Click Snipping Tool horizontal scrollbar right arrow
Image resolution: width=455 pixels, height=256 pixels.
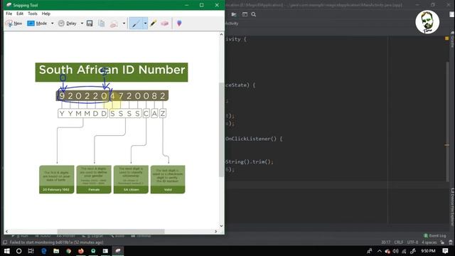click(x=215, y=231)
